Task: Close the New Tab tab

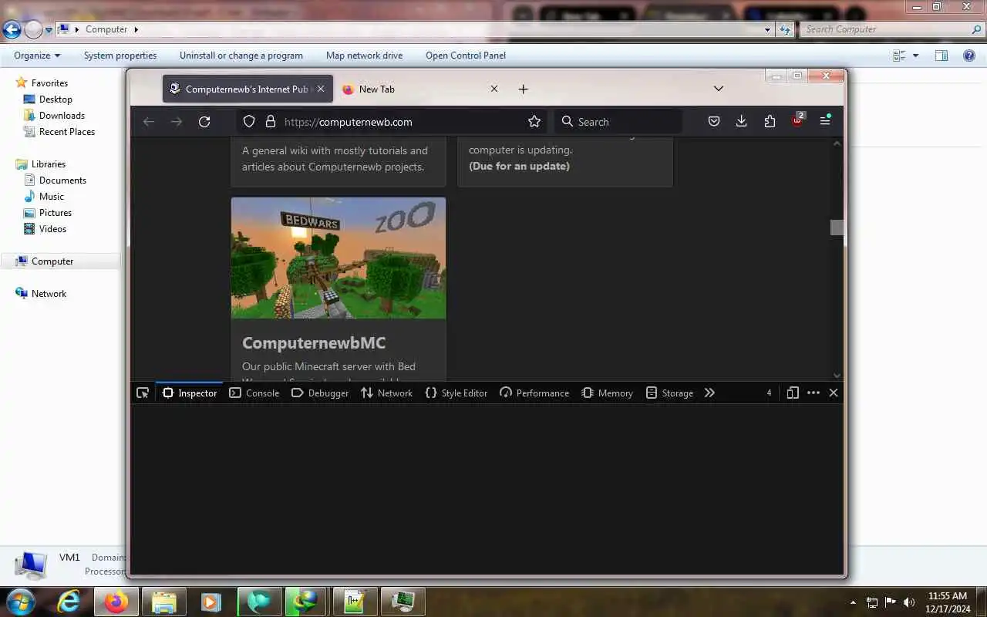Action: pos(494,89)
